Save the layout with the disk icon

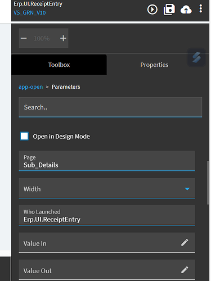coord(169,10)
